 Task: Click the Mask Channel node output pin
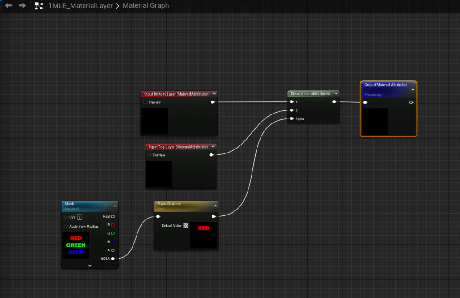click(213, 217)
